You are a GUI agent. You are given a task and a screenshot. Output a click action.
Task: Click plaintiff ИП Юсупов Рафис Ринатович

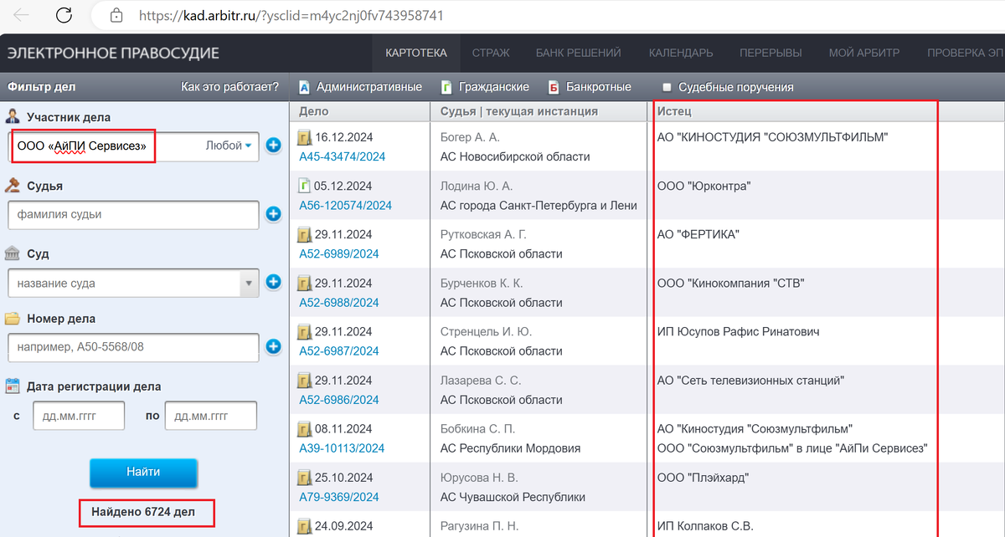739,331
